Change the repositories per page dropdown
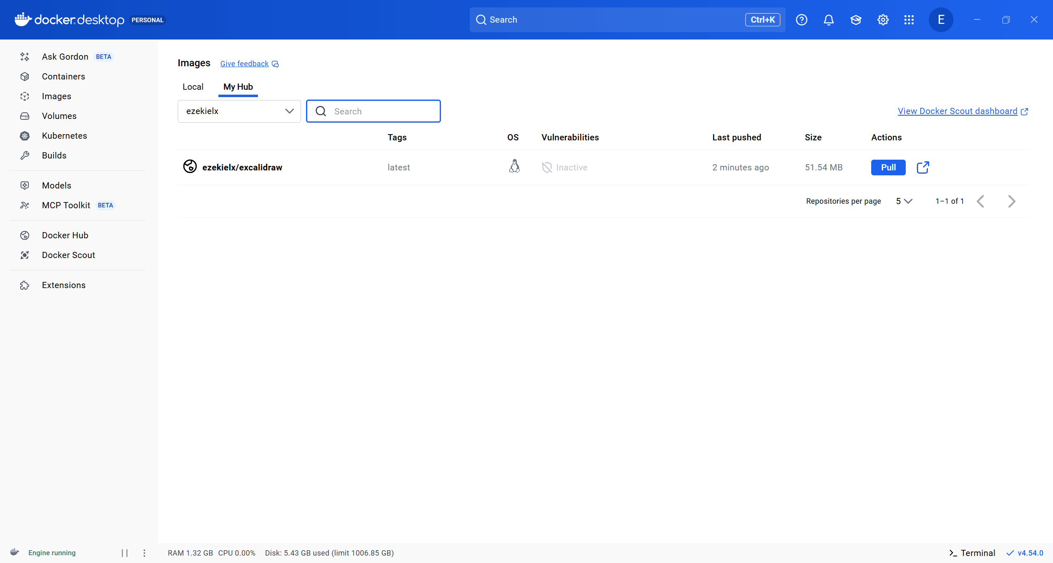Image resolution: width=1053 pixels, height=563 pixels. [904, 201]
